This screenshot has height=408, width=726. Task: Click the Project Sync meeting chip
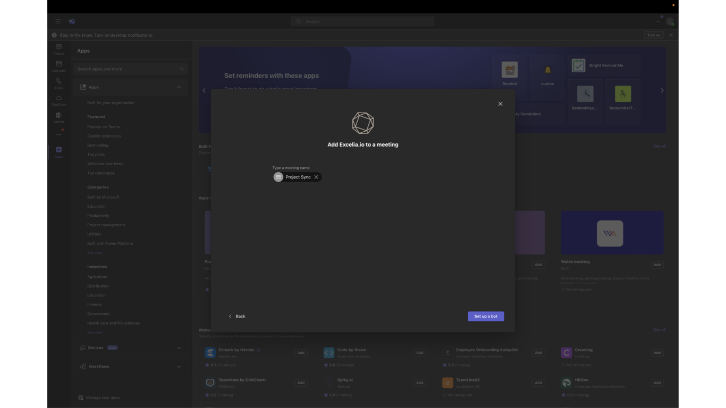[x=297, y=177]
